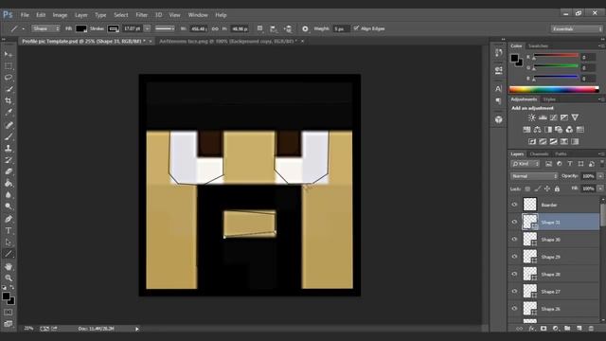Select the Rectangular Marquee tool

click(x=9, y=66)
